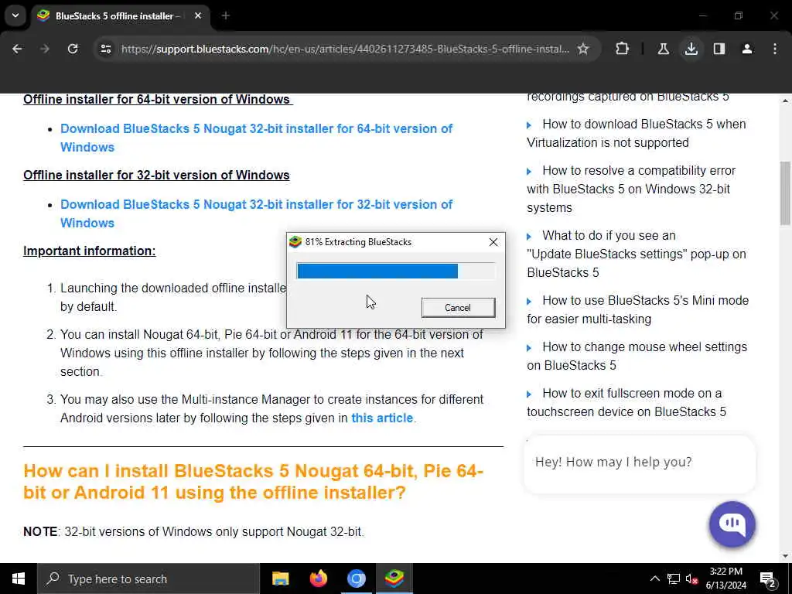Viewport: 792px width, 594px height.
Task: Open the clock showing 3:22 PM
Action: (x=725, y=579)
